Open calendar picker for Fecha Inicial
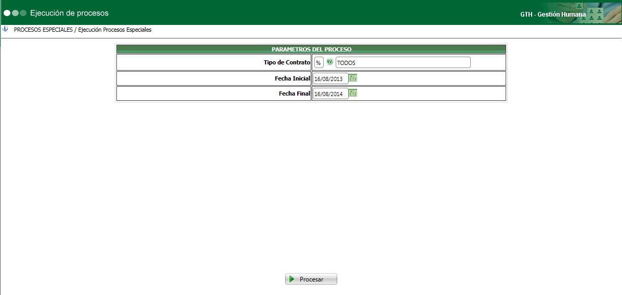This screenshot has width=622, height=295. pyautogui.click(x=353, y=78)
